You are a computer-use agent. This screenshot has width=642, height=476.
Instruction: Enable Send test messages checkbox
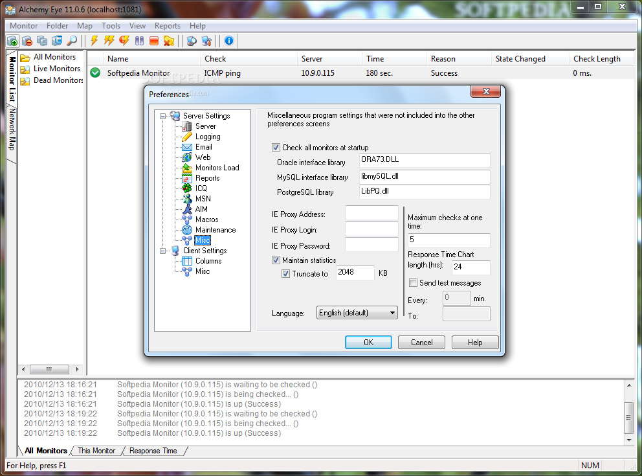(413, 282)
